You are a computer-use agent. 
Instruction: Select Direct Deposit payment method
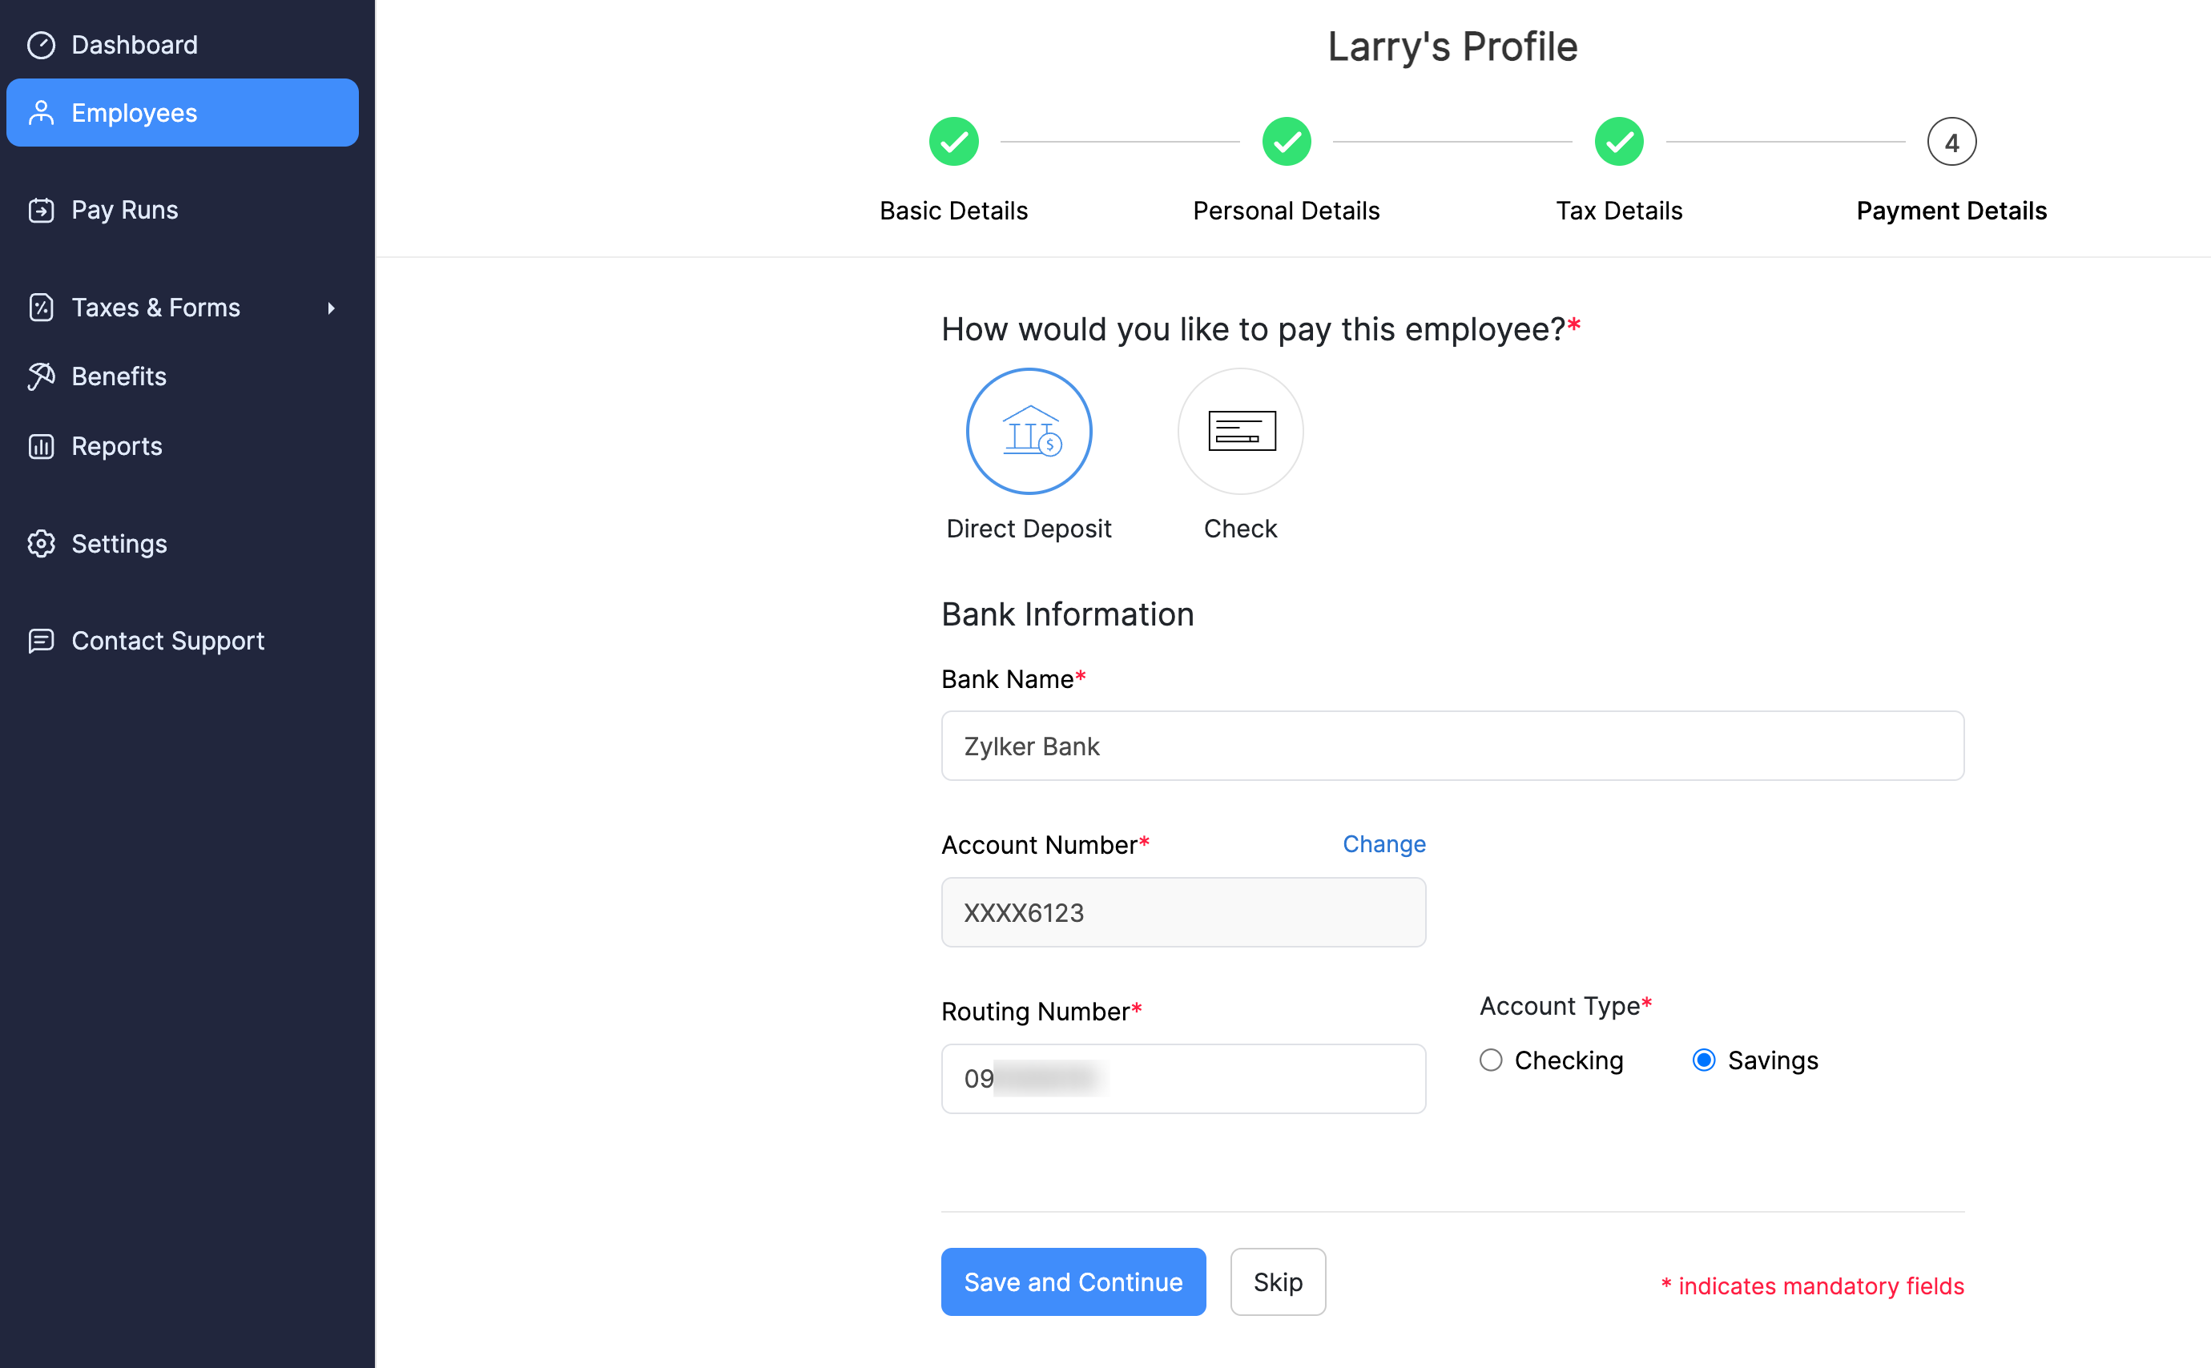tap(1029, 431)
